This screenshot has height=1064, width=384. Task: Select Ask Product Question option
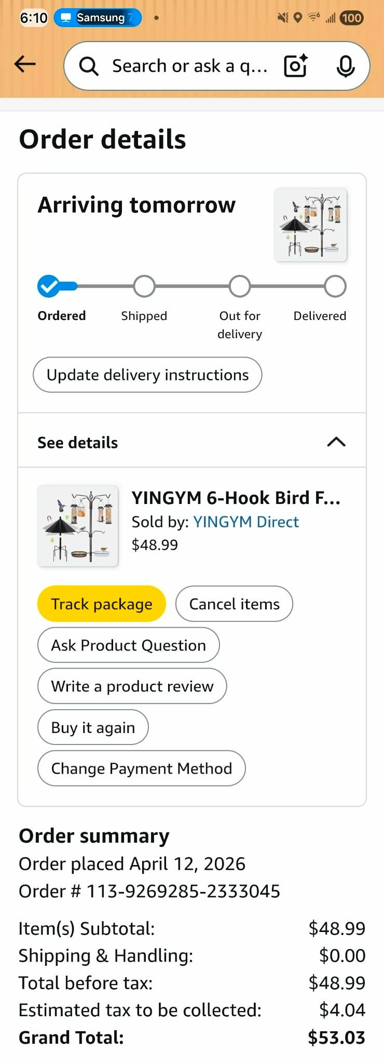[128, 645]
